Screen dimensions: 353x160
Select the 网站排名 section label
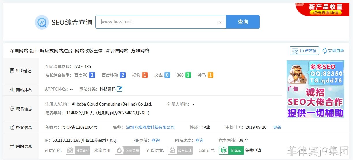pos(21,90)
